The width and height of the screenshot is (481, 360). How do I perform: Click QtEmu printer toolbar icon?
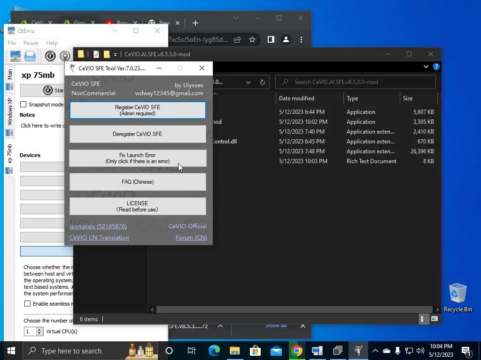(x=30, y=56)
